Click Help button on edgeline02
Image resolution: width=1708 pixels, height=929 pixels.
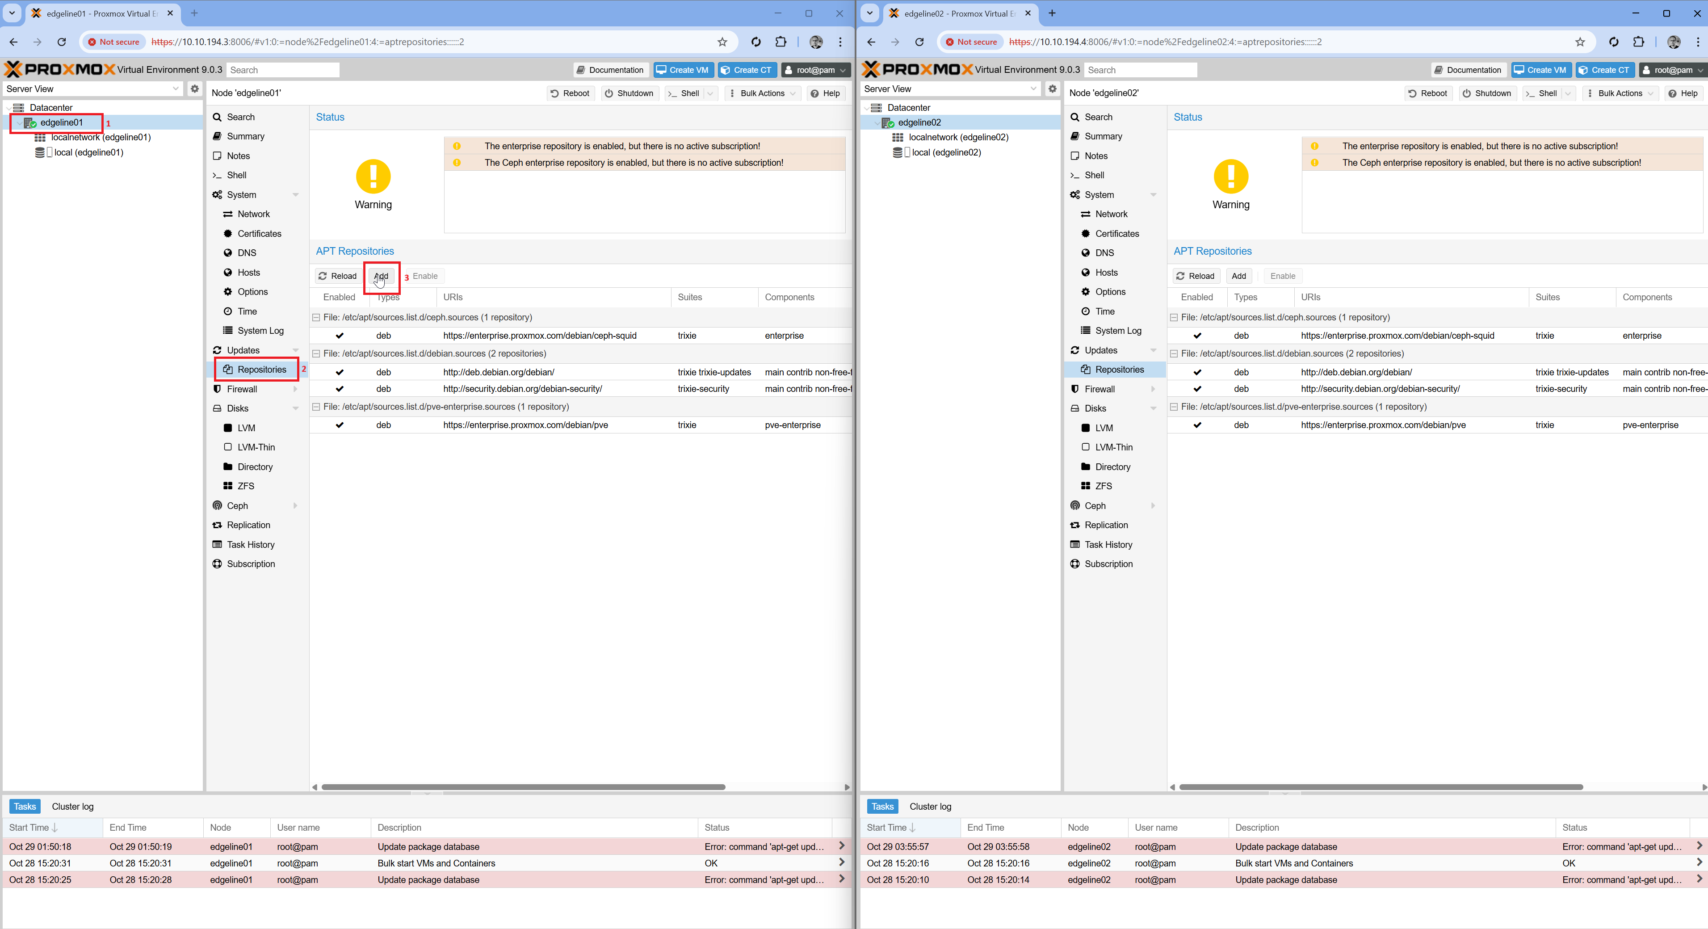coord(1683,93)
